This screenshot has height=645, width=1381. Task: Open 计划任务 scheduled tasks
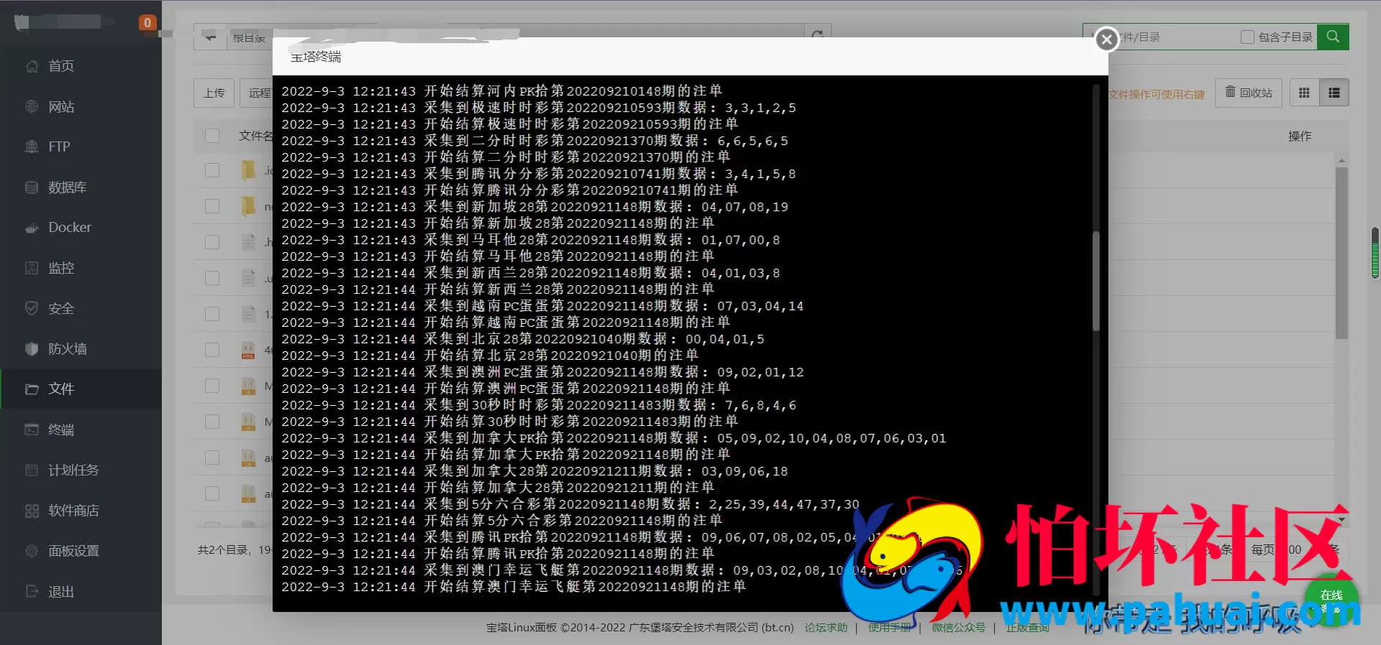tap(73, 470)
